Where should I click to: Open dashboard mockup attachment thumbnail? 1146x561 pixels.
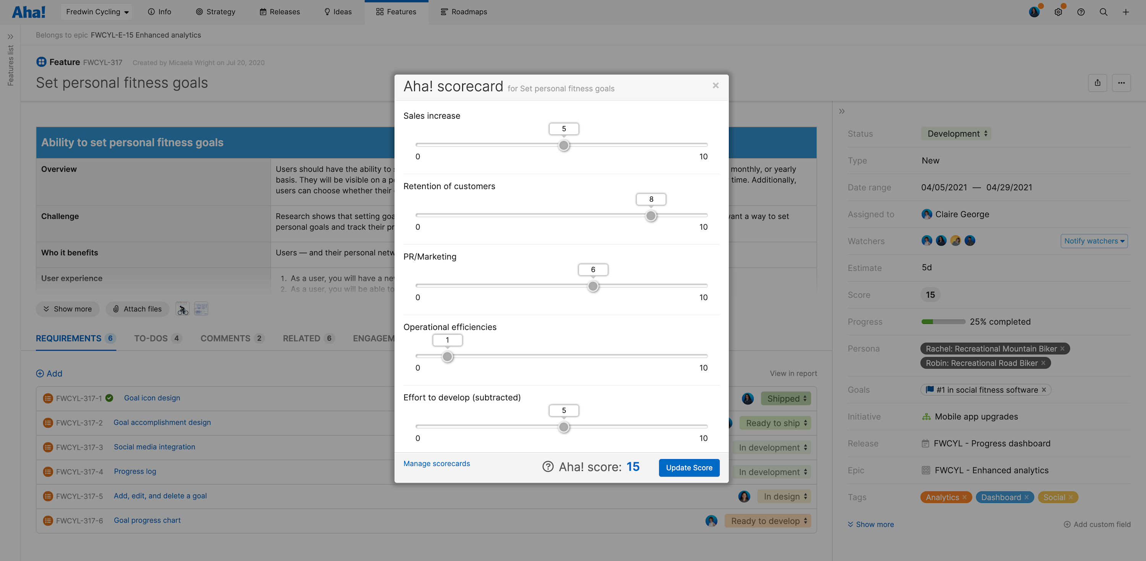pos(201,309)
